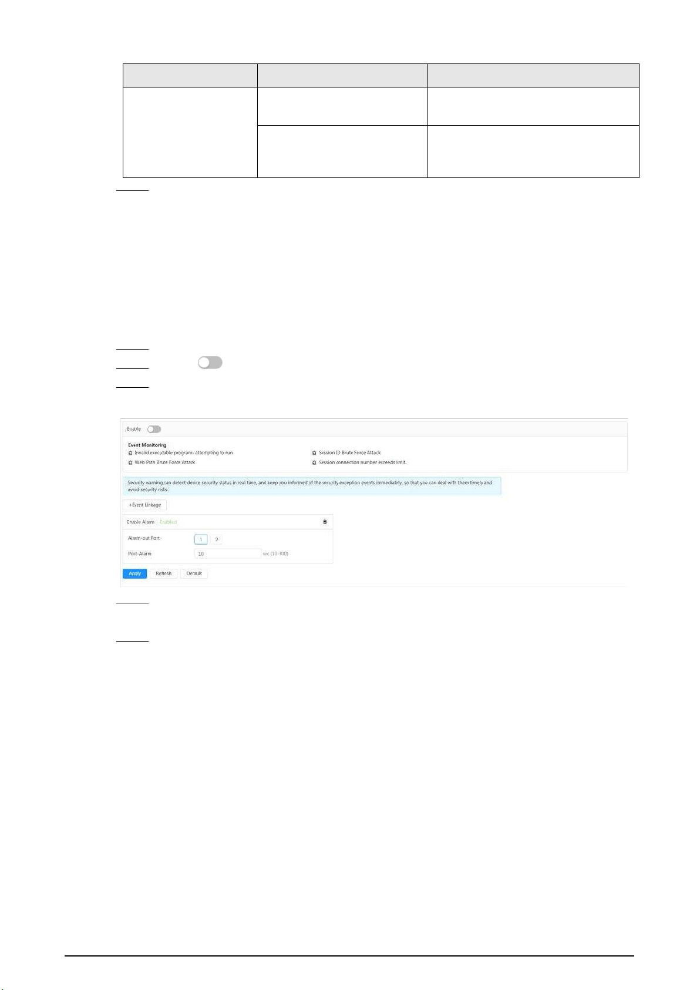Image resolution: width=700 pixels, height=990 pixels.
Task: Select alarm-out port 2
Action: (x=216, y=539)
